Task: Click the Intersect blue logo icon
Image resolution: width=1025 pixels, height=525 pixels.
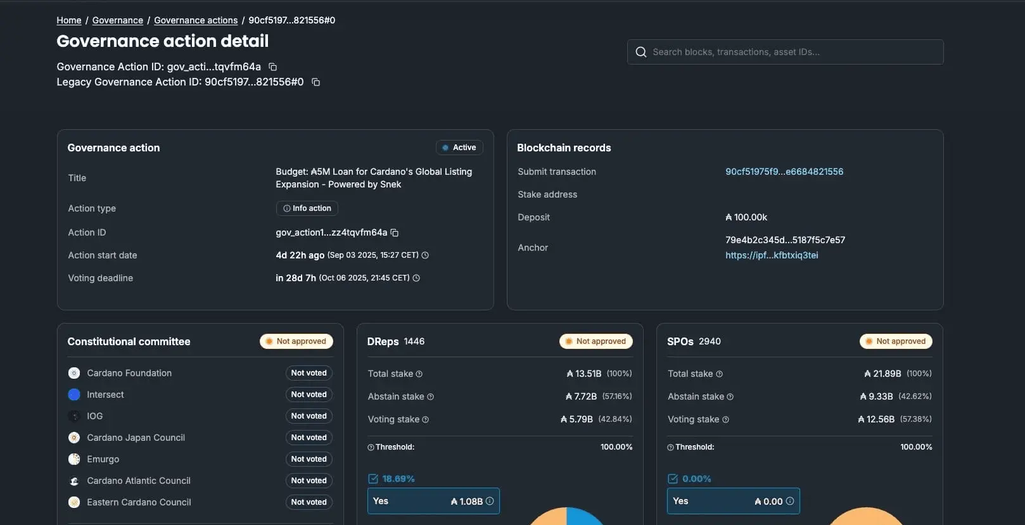Action: point(74,395)
